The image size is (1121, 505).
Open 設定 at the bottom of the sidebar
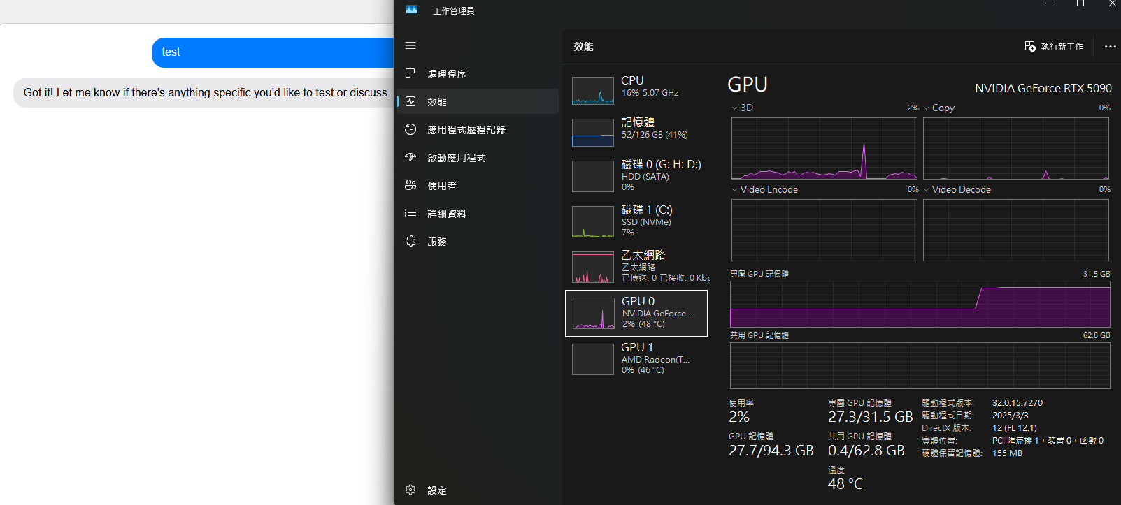478,490
